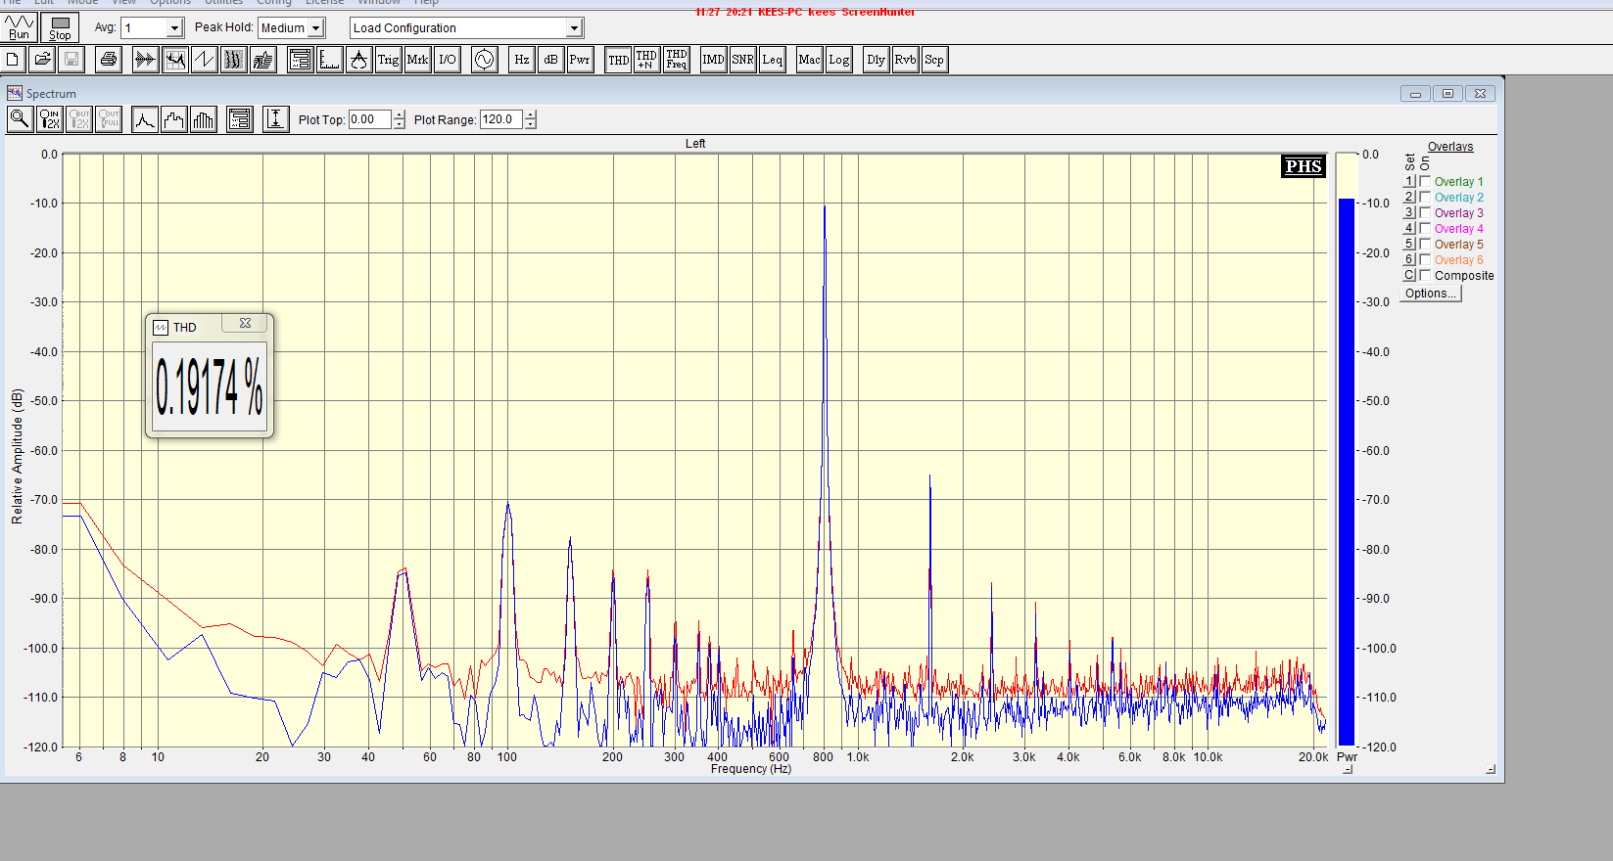Open the Load Configuration dropdown
Image resolution: width=1613 pixels, height=861 pixels.
click(x=575, y=28)
